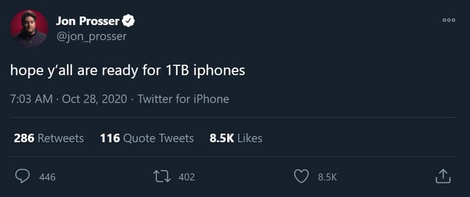Like the tweet with the heart icon
The height and width of the screenshot is (197, 470).
301,177
